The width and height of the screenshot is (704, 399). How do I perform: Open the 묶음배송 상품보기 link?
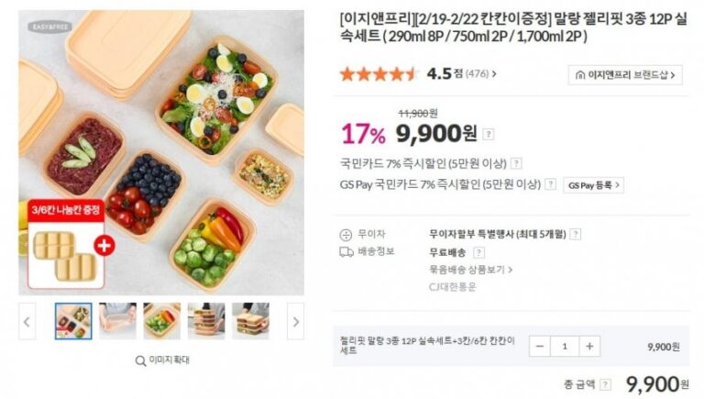click(x=470, y=270)
